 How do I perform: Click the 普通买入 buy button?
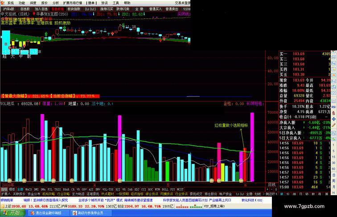[x=155, y=9]
